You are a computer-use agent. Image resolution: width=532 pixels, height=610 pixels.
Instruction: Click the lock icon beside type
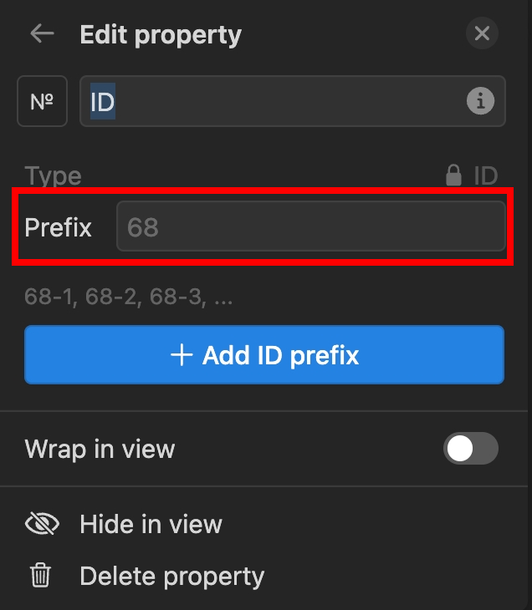click(454, 175)
